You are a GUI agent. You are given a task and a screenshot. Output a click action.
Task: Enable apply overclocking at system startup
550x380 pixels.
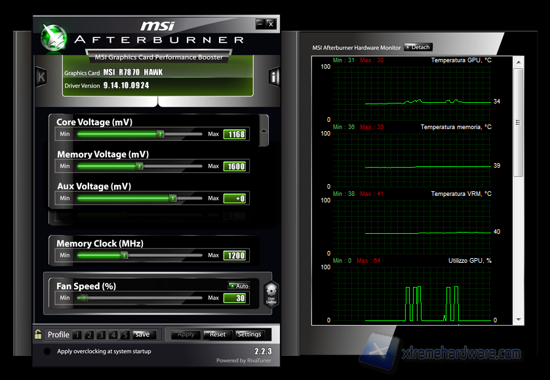click(47, 351)
